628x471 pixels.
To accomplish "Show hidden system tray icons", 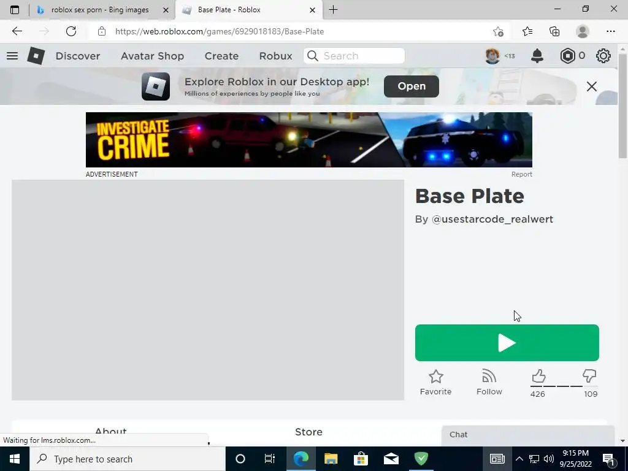I will (x=519, y=459).
